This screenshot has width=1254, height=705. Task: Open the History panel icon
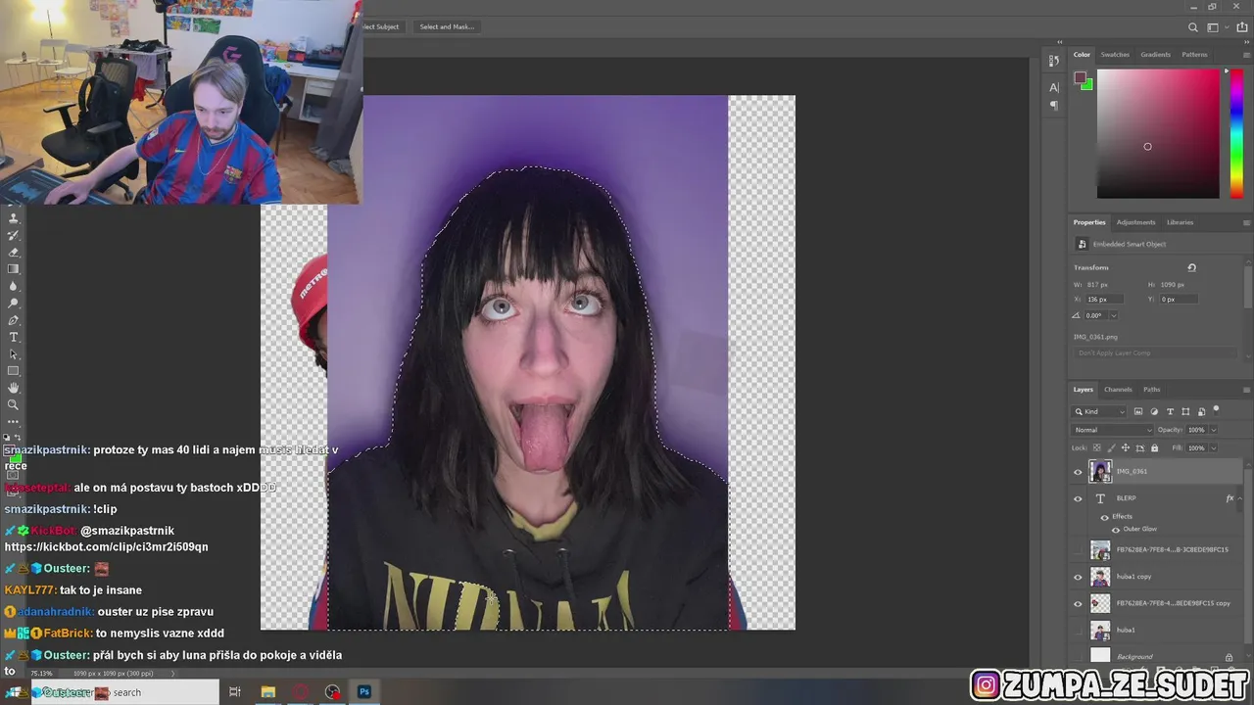pyautogui.click(x=1054, y=61)
